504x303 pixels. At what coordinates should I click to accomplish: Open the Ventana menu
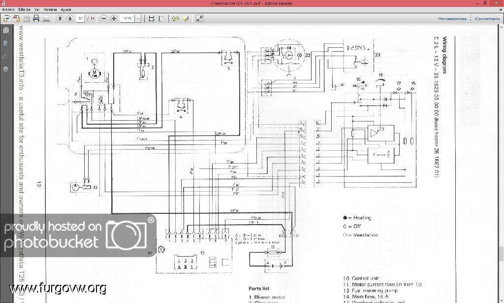pyautogui.click(x=50, y=10)
